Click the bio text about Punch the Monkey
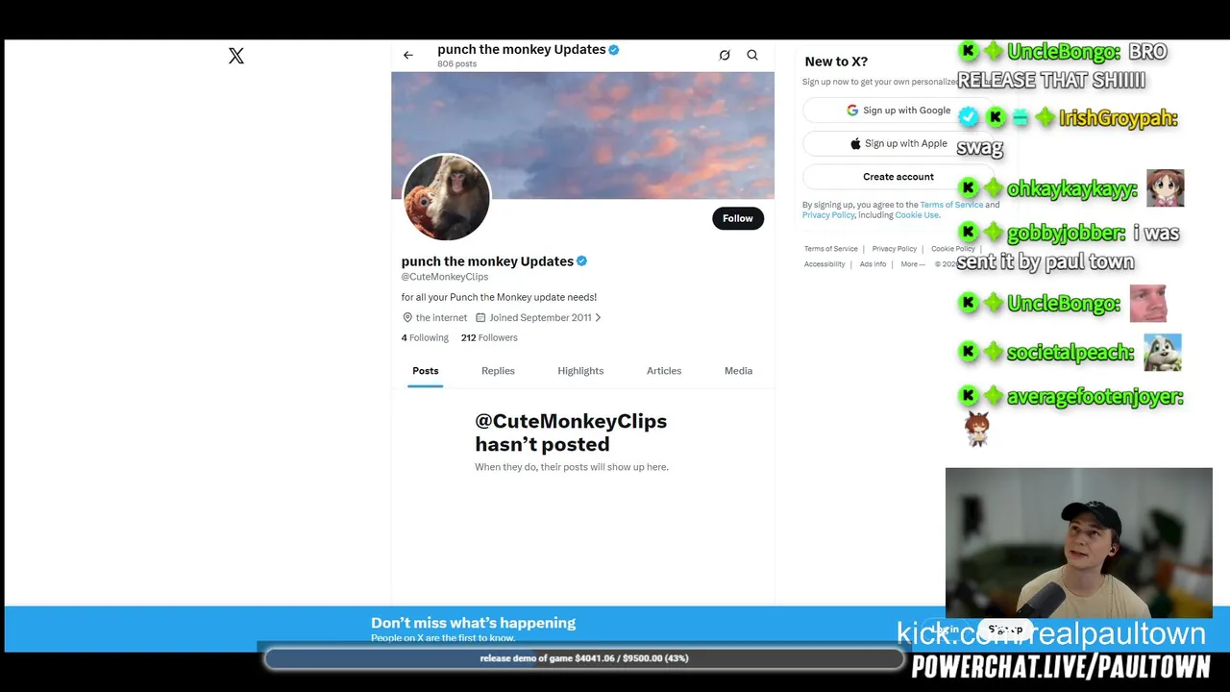 [499, 297]
